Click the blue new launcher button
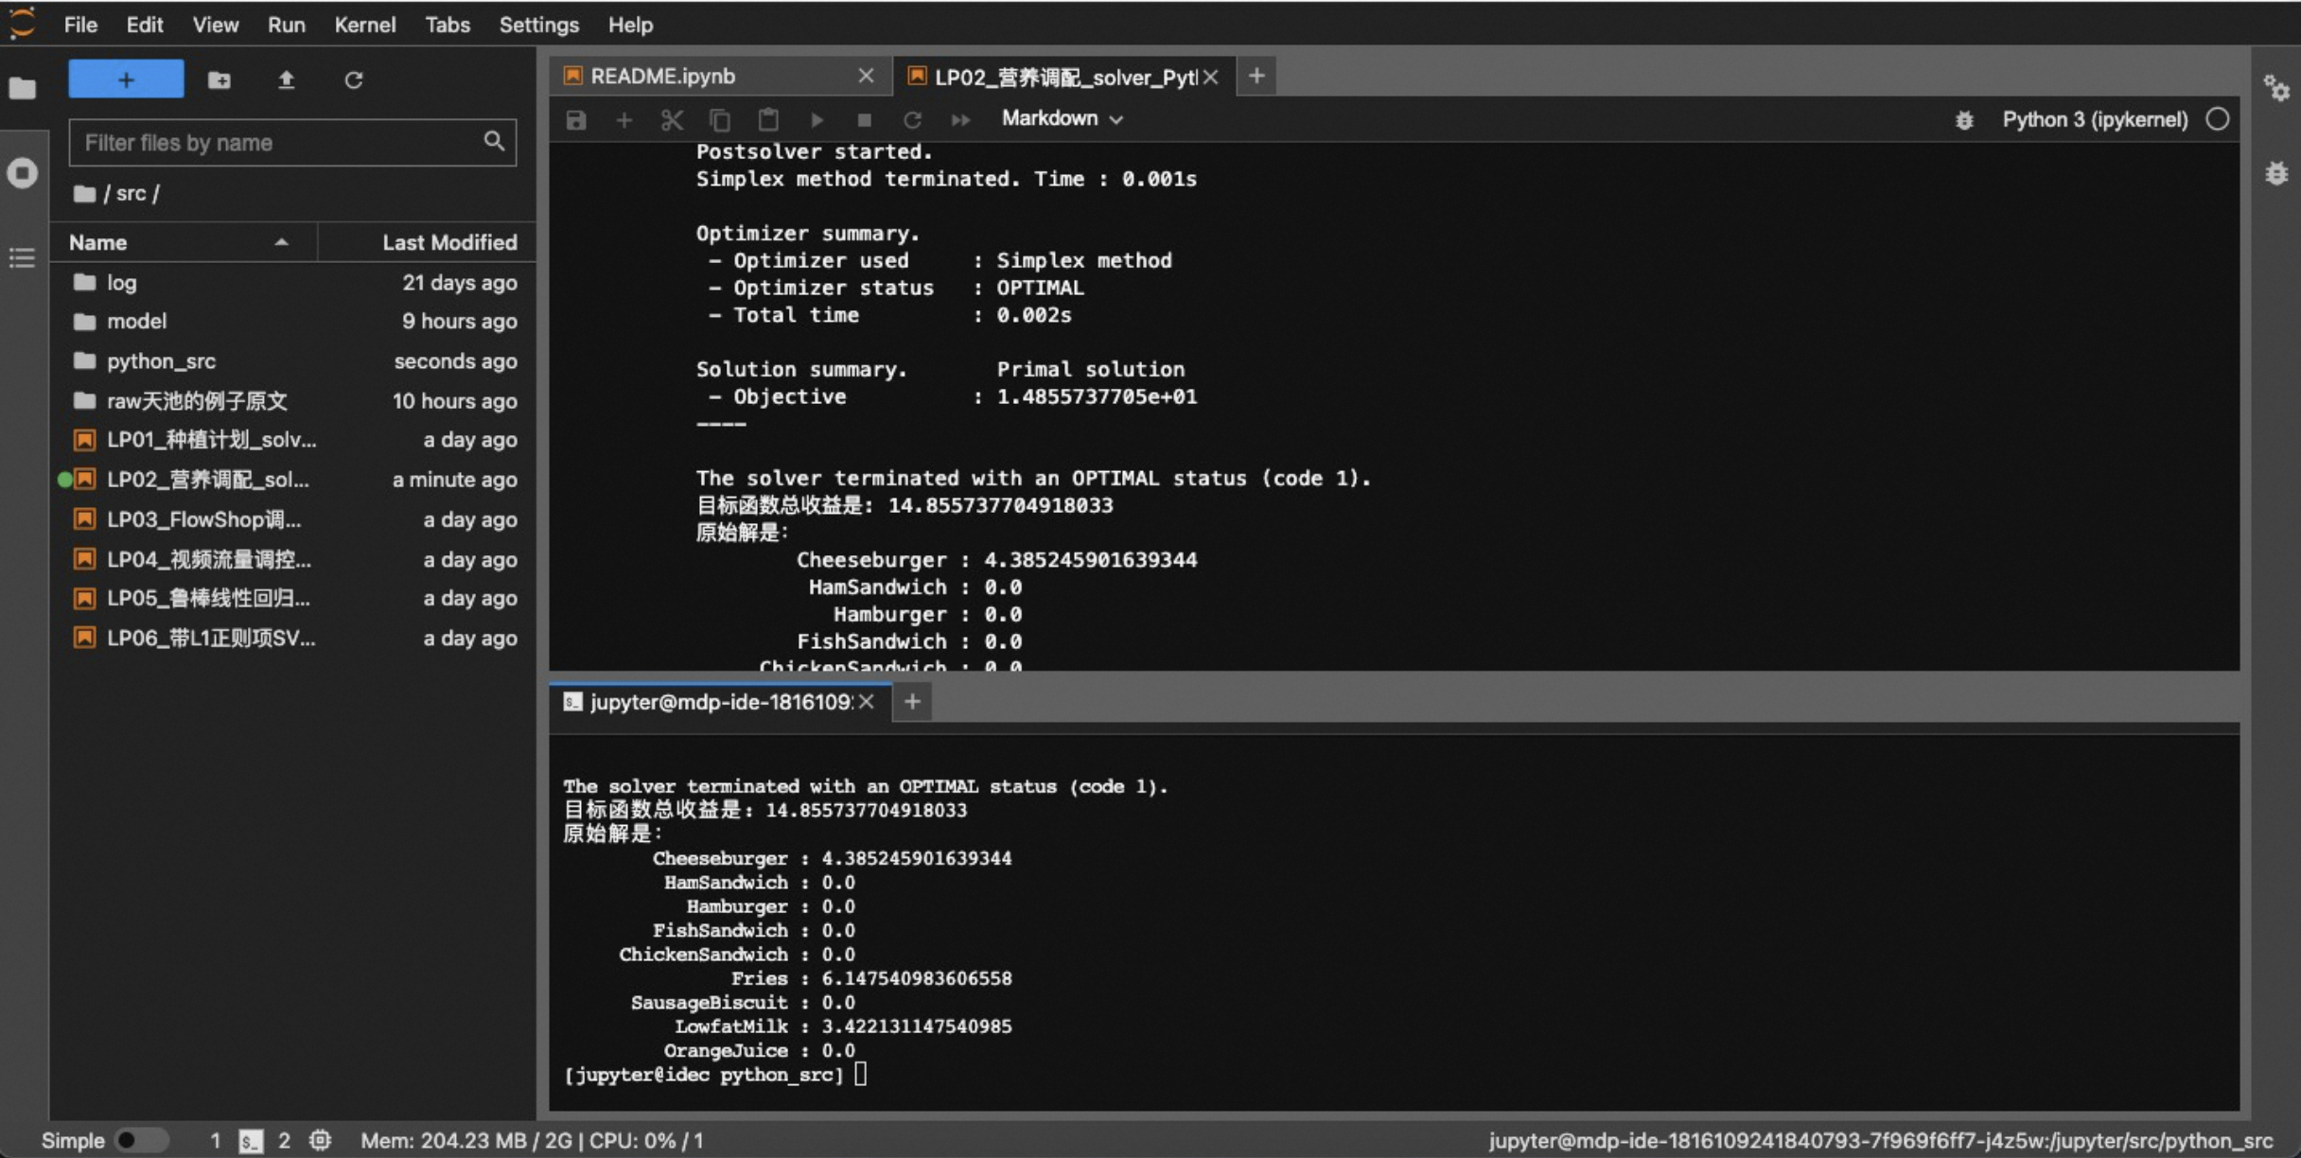Image resolution: width=2301 pixels, height=1158 pixels. click(x=126, y=79)
